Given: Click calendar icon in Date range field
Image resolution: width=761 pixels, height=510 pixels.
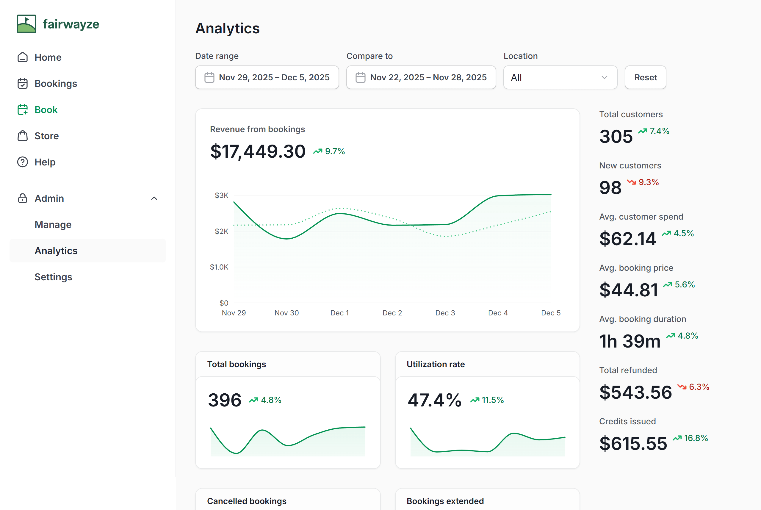Looking at the screenshot, I should [x=209, y=77].
